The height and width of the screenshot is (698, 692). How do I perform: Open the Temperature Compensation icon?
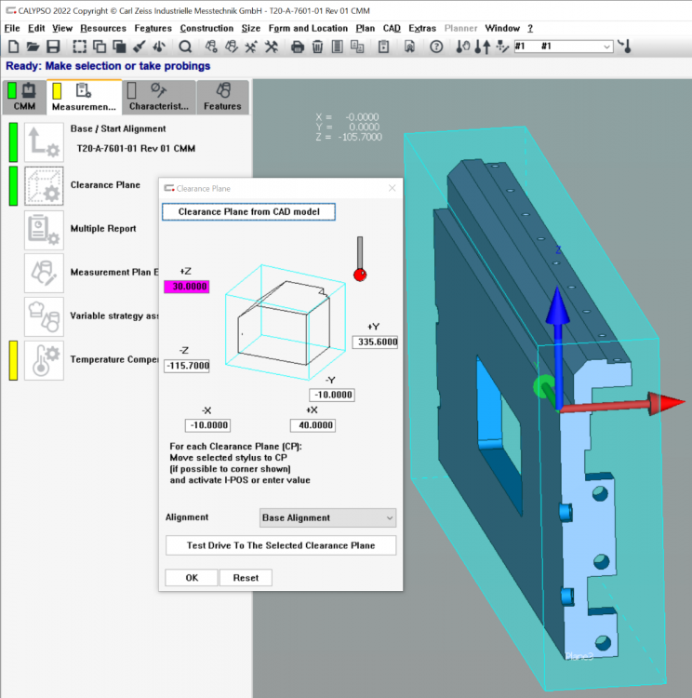pos(44,359)
